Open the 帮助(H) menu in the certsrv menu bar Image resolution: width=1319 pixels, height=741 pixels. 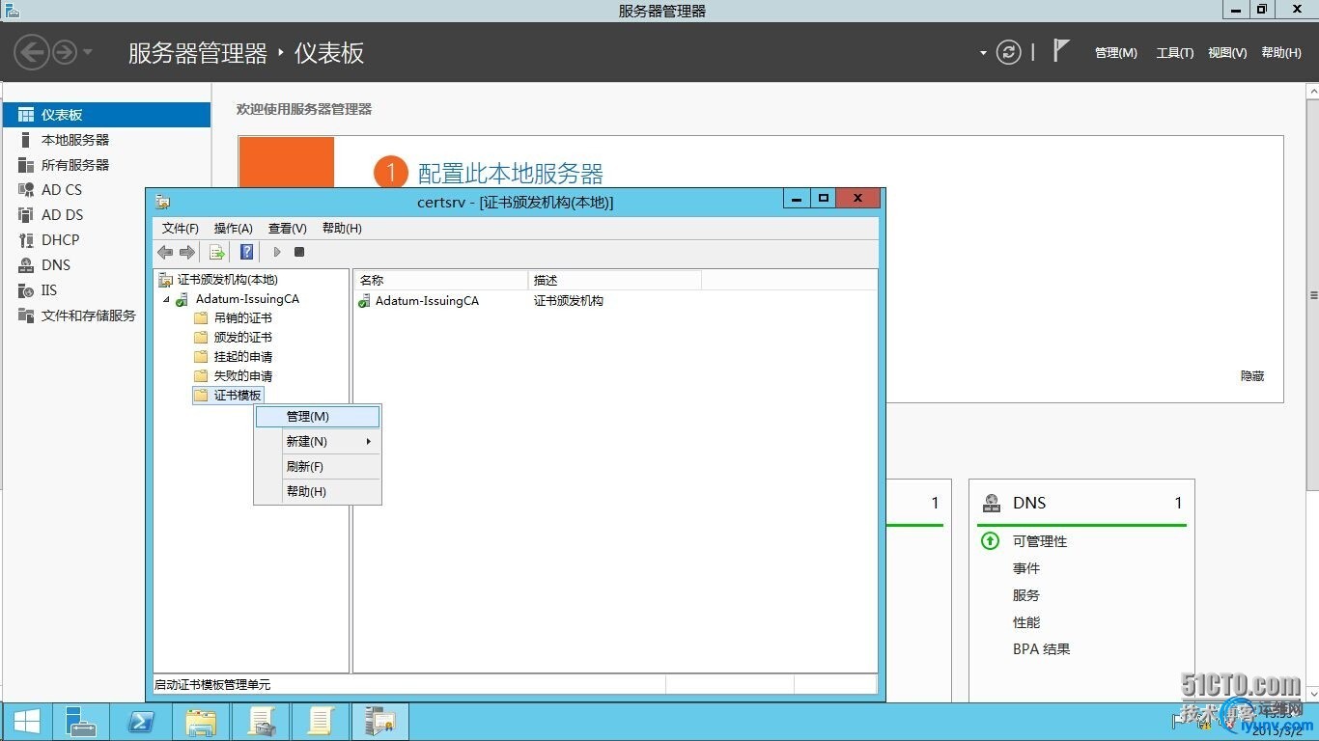pos(342,229)
